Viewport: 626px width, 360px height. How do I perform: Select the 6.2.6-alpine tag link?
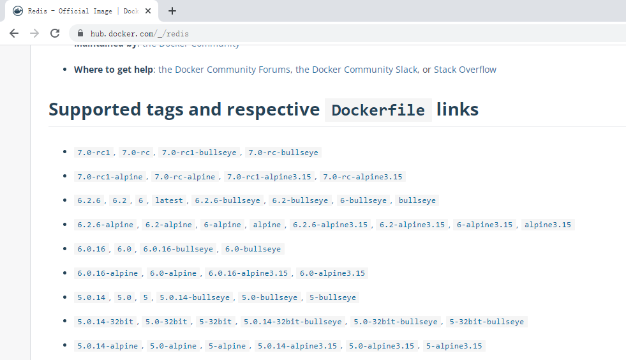pos(105,225)
